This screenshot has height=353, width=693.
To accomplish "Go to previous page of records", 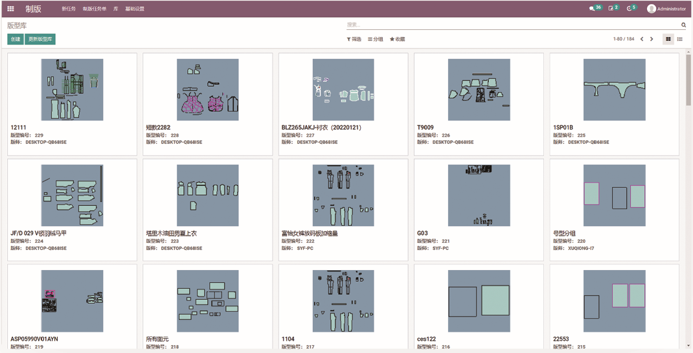I will [x=642, y=40].
